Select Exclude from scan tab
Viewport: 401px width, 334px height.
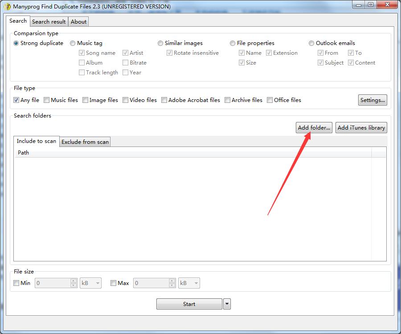(85, 142)
